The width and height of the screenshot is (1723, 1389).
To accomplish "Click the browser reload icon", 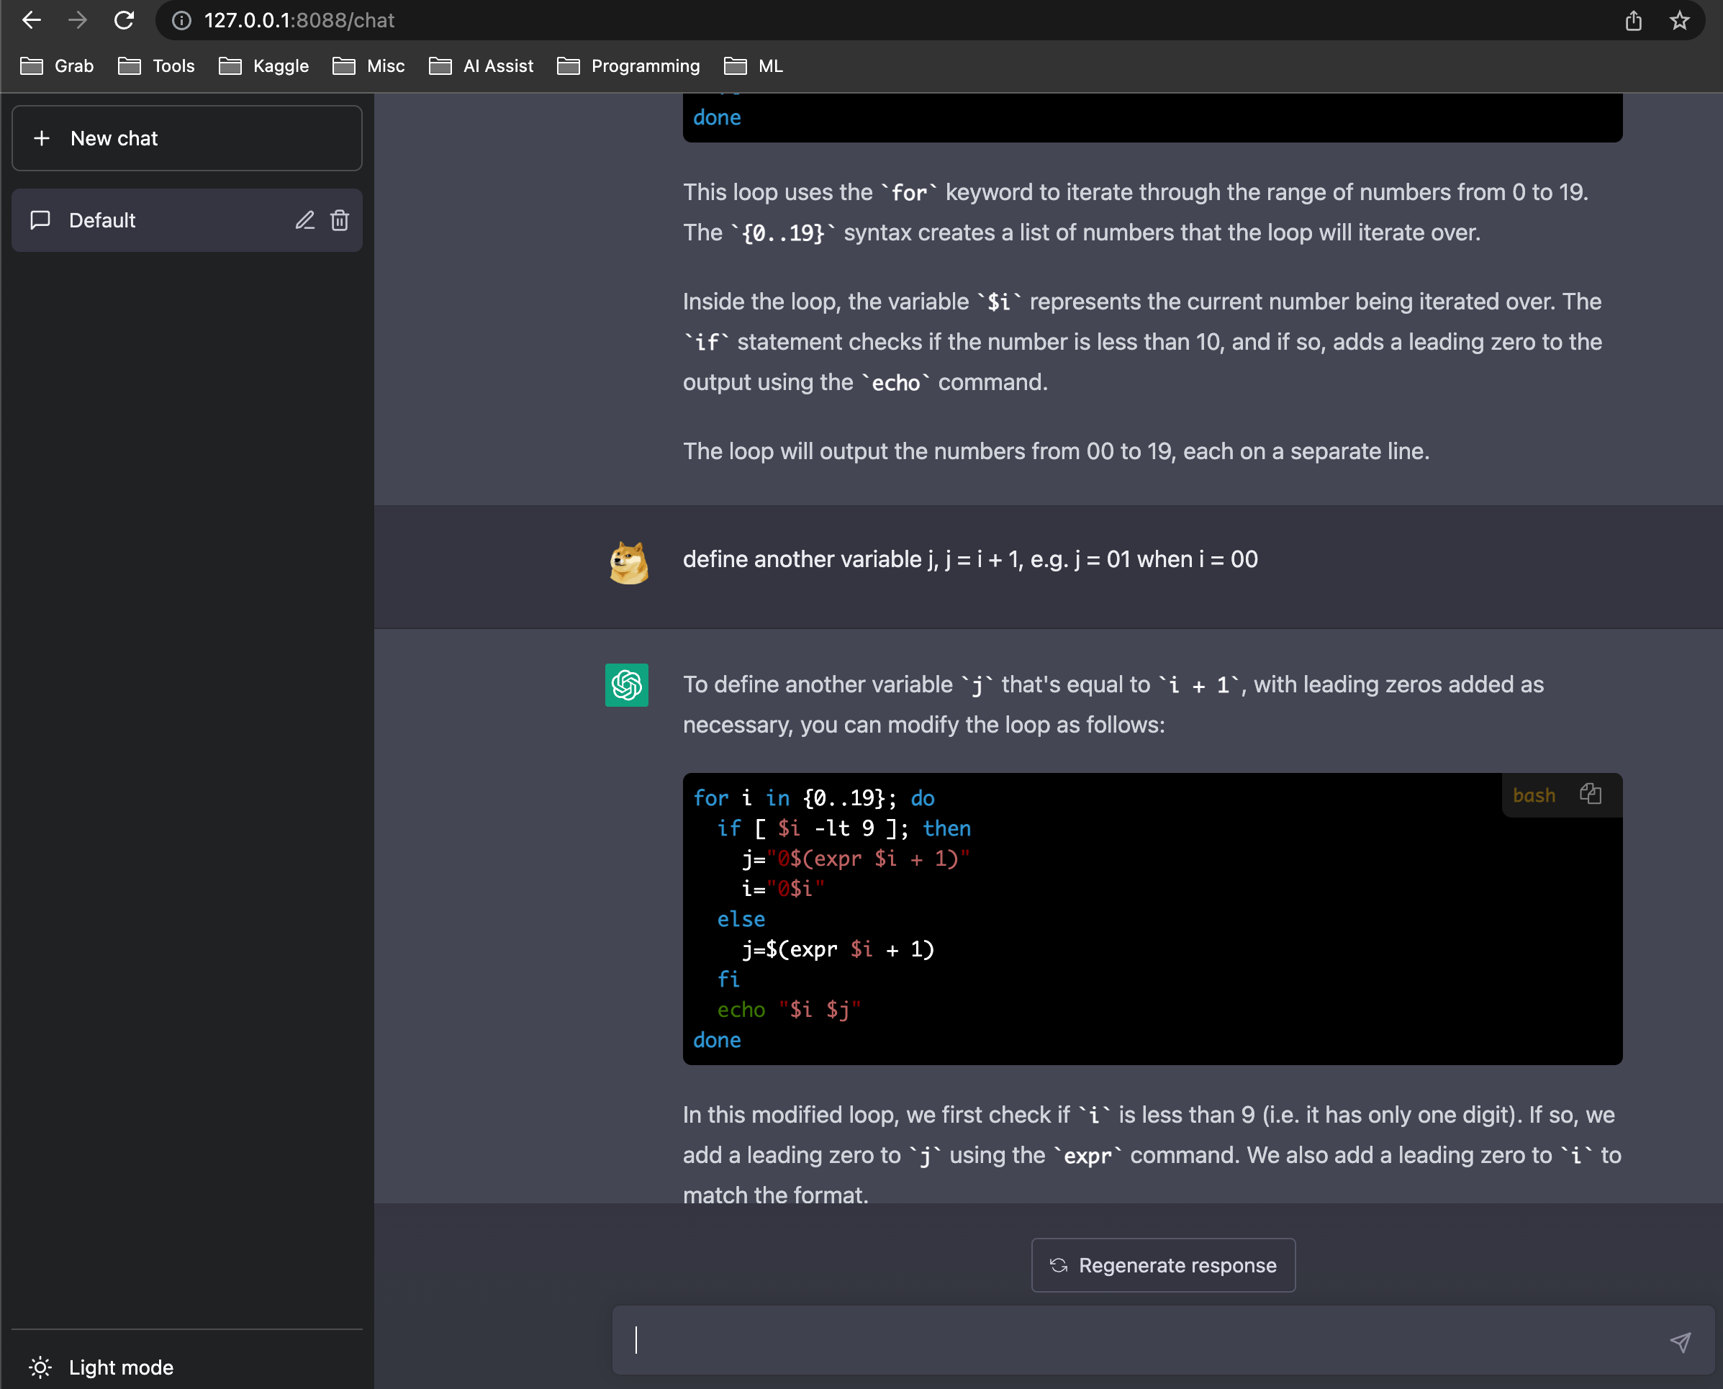I will (x=124, y=20).
